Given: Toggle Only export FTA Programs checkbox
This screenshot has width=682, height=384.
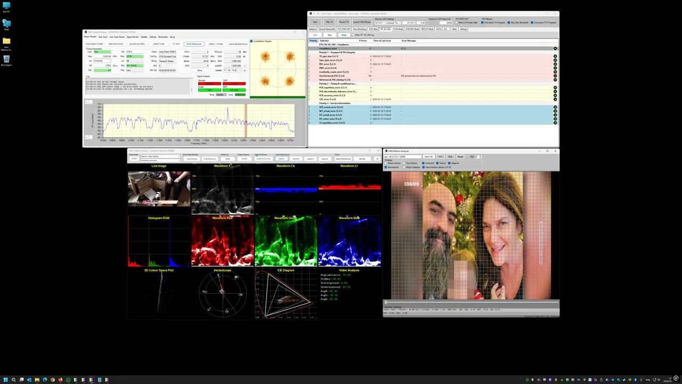Looking at the screenshot, I should click(532, 22).
